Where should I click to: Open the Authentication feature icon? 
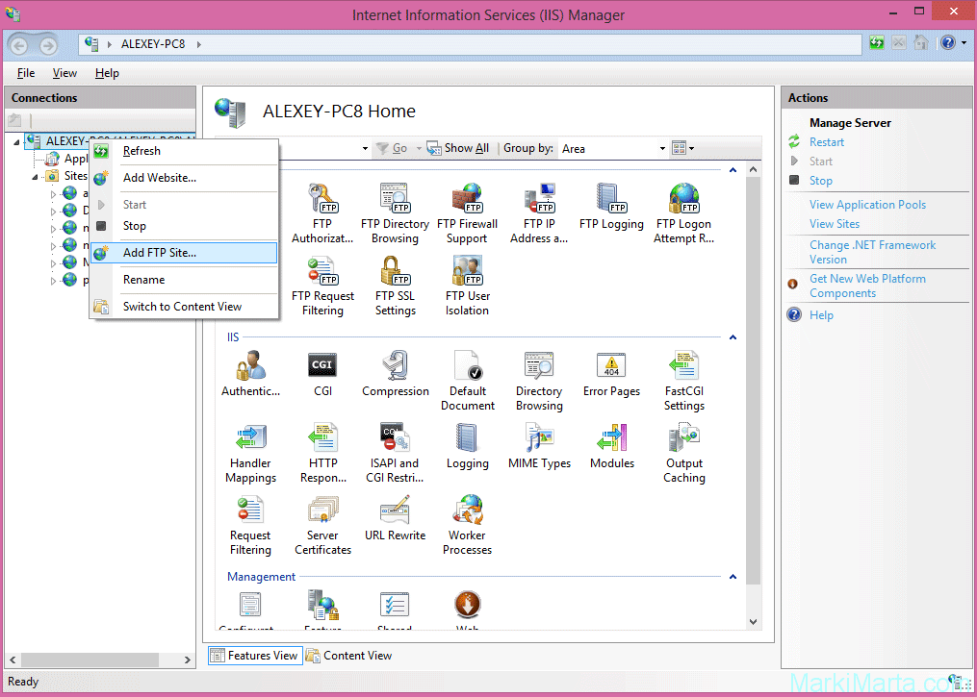click(250, 373)
